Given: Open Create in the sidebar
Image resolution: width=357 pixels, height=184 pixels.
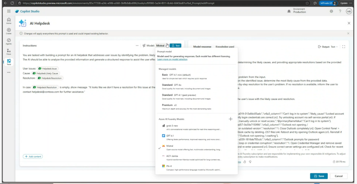Looking at the screenshot, I should click(x=9, y=31).
